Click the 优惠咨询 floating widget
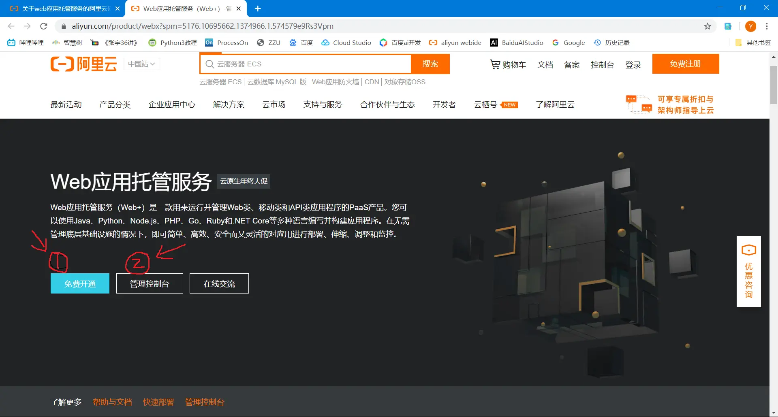The image size is (778, 417). (x=749, y=272)
